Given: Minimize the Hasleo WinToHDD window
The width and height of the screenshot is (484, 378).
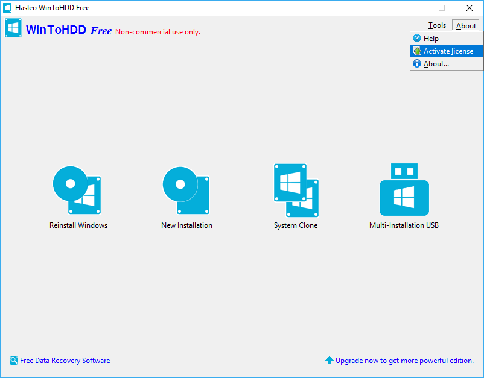Looking at the screenshot, I should point(415,8).
